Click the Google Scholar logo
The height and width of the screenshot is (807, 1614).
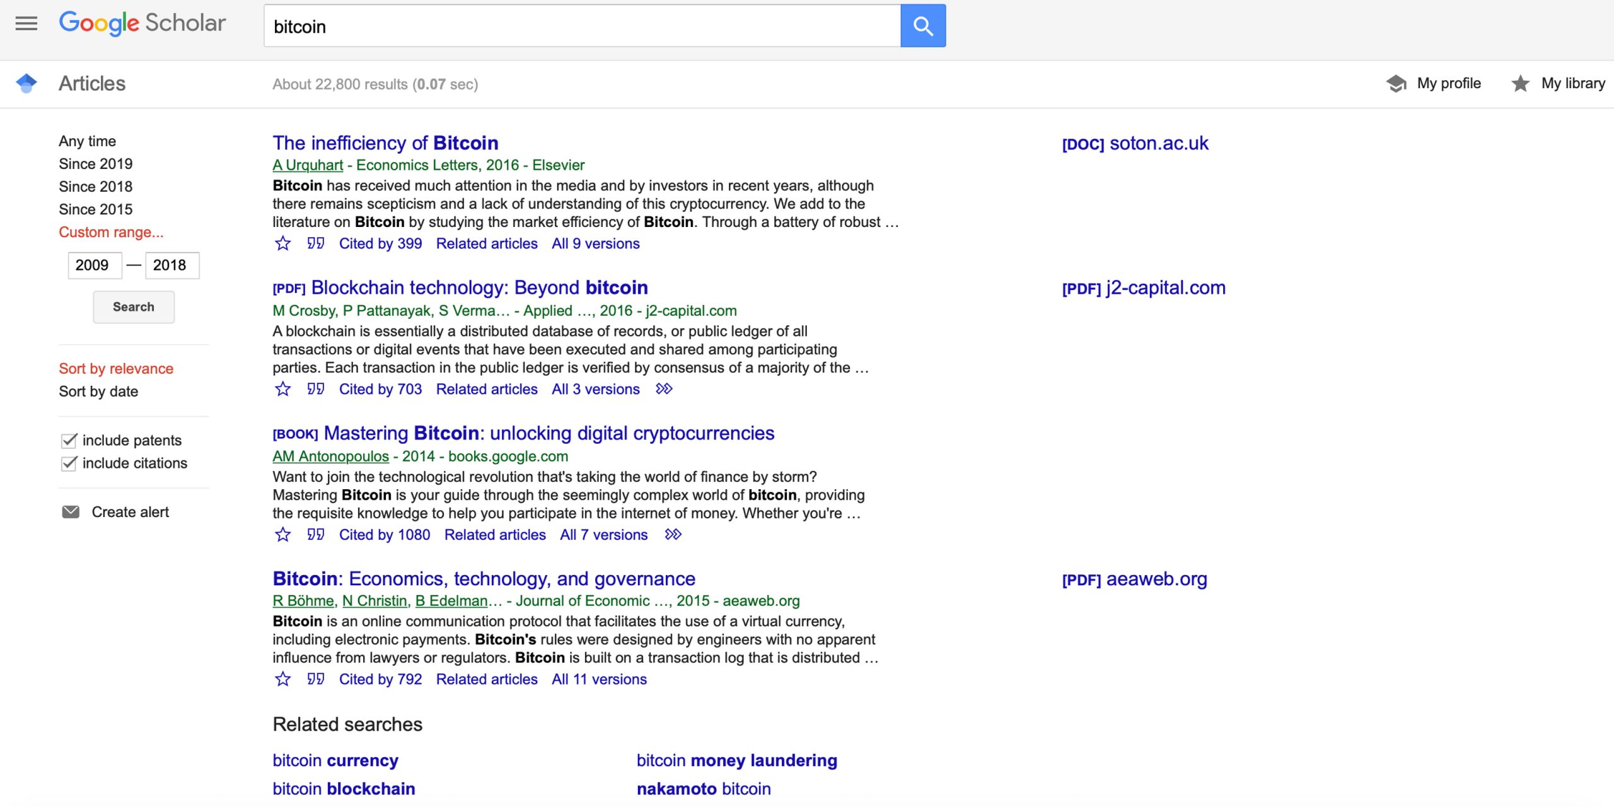(142, 24)
